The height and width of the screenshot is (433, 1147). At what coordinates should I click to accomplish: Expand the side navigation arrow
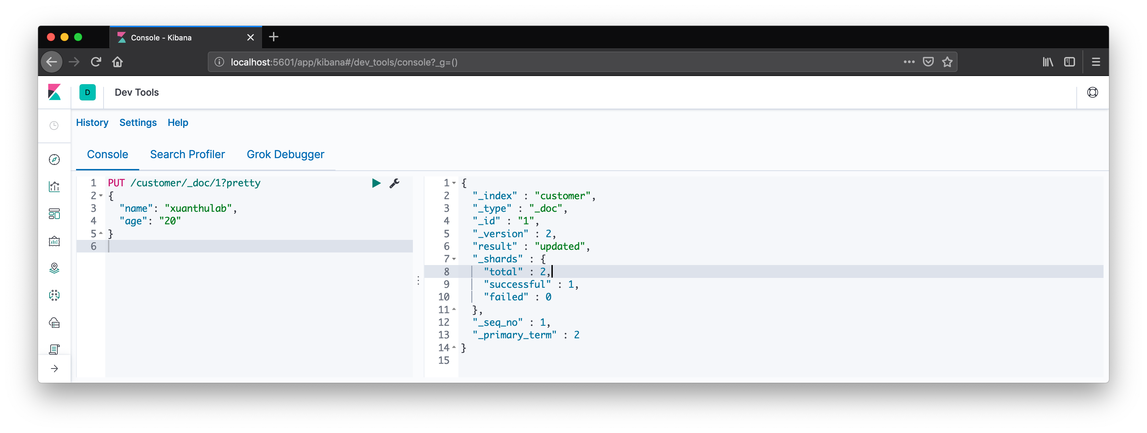[54, 369]
